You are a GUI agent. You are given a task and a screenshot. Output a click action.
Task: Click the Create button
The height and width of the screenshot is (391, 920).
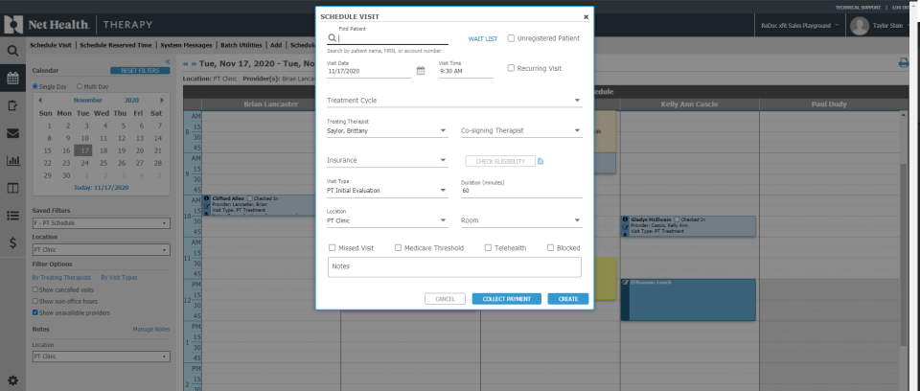[568, 299]
